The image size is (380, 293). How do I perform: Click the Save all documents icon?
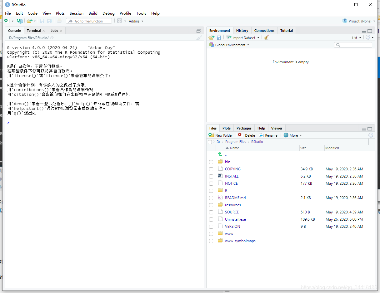coord(49,21)
